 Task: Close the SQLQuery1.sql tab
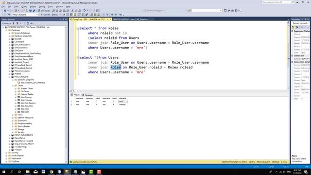coord(110,19)
